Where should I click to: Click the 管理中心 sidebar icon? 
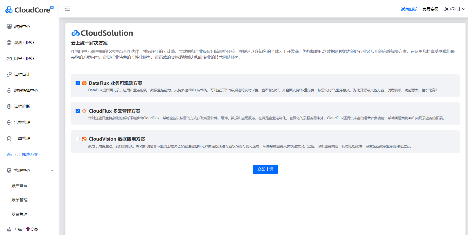9,170
